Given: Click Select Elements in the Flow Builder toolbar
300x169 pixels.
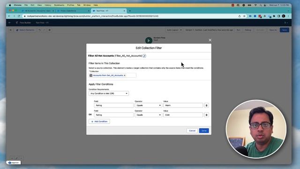Looking at the screenshot, I should pos(25,30).
